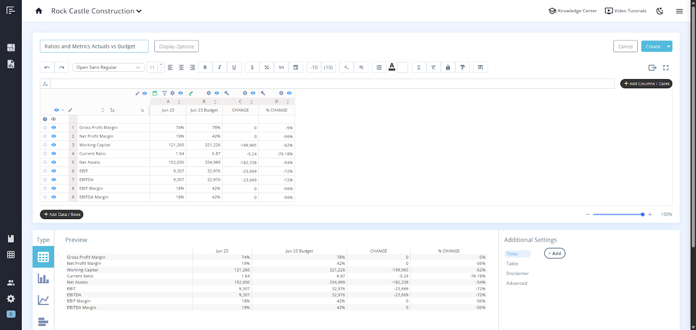Toggle dark mode moon icon
The width and height of the screenshot is (696, 330).
click(x=660, y=11)
